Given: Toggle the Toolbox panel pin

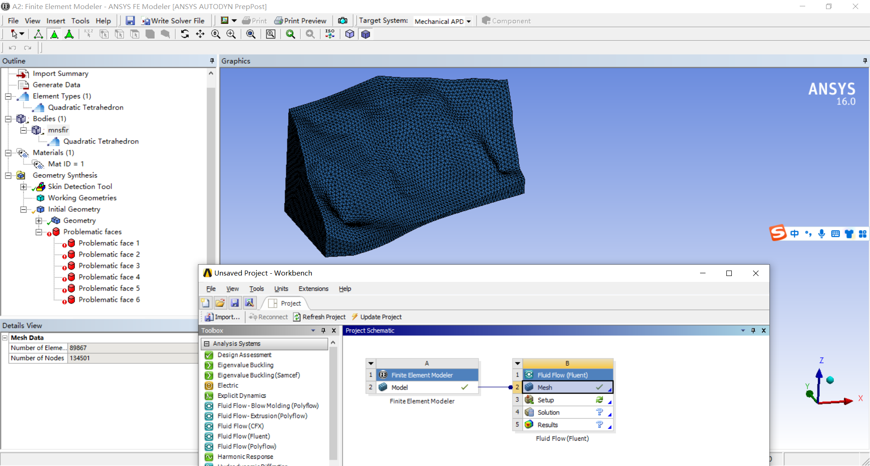Looking at the screenshot, I should [x=324, y=331].
